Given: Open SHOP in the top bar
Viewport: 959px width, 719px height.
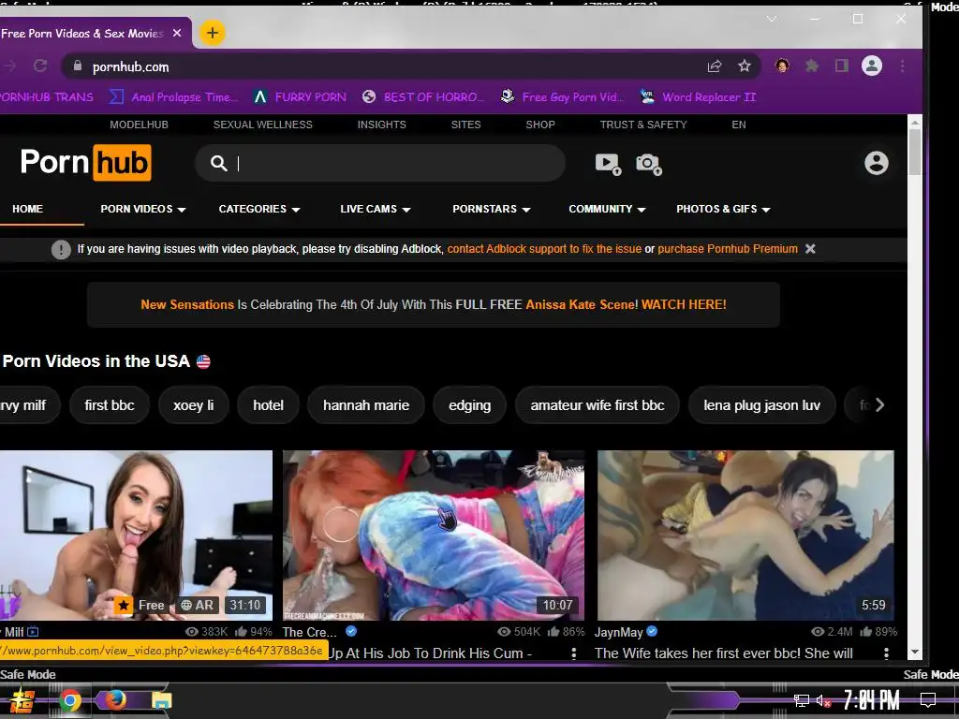Looking at the screenshot, I should pos(540,125).
